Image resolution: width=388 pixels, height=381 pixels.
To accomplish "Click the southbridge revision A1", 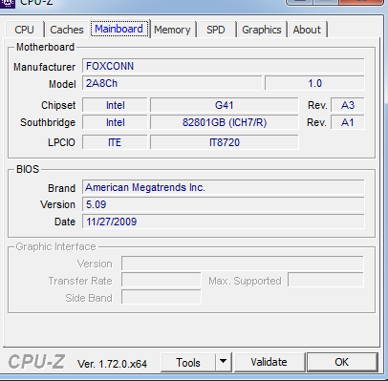I will (348, 122).
